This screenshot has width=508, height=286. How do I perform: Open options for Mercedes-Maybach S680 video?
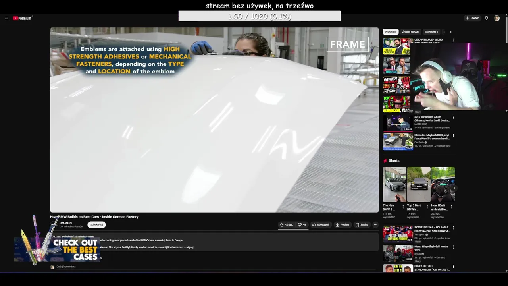pos(453,135)
